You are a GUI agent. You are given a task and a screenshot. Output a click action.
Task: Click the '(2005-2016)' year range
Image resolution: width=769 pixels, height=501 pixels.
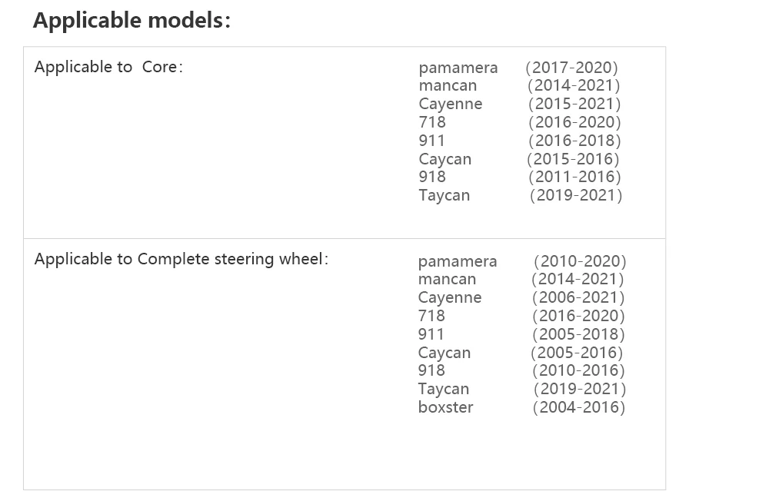[577, 353]
